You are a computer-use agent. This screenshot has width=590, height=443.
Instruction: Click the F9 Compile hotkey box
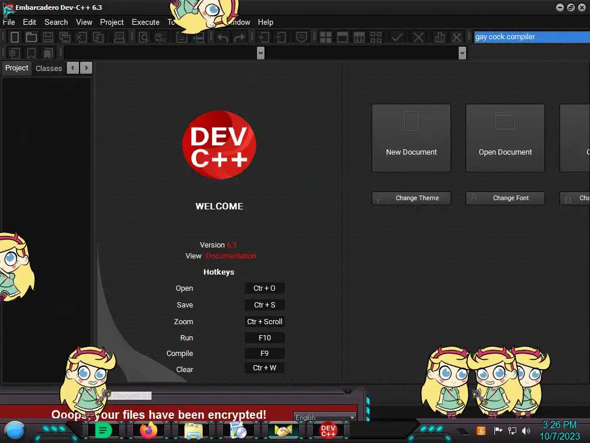264,354
